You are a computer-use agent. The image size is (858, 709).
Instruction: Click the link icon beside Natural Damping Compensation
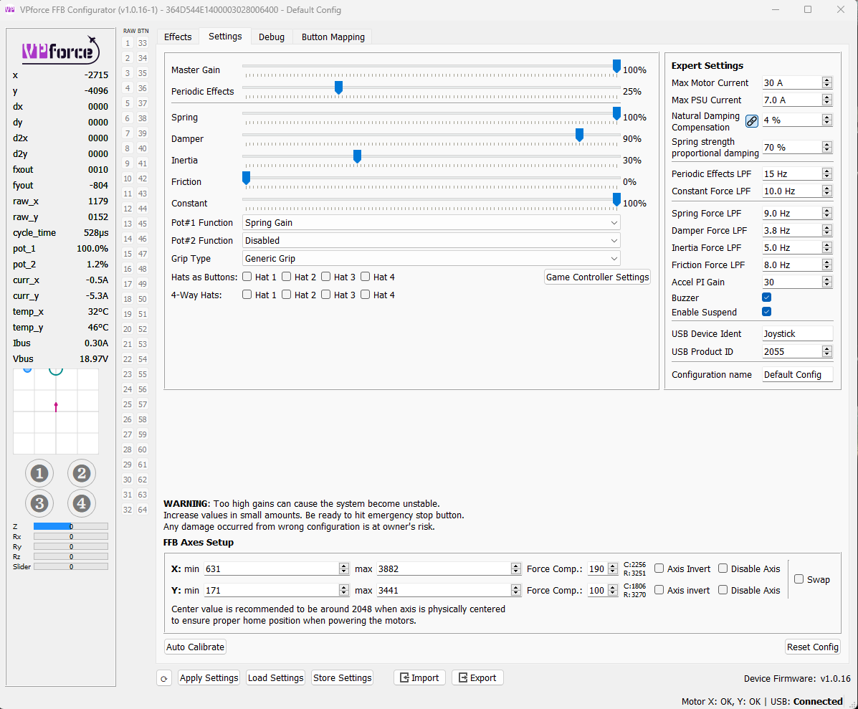pyautogui.click(x=751, y=121)
